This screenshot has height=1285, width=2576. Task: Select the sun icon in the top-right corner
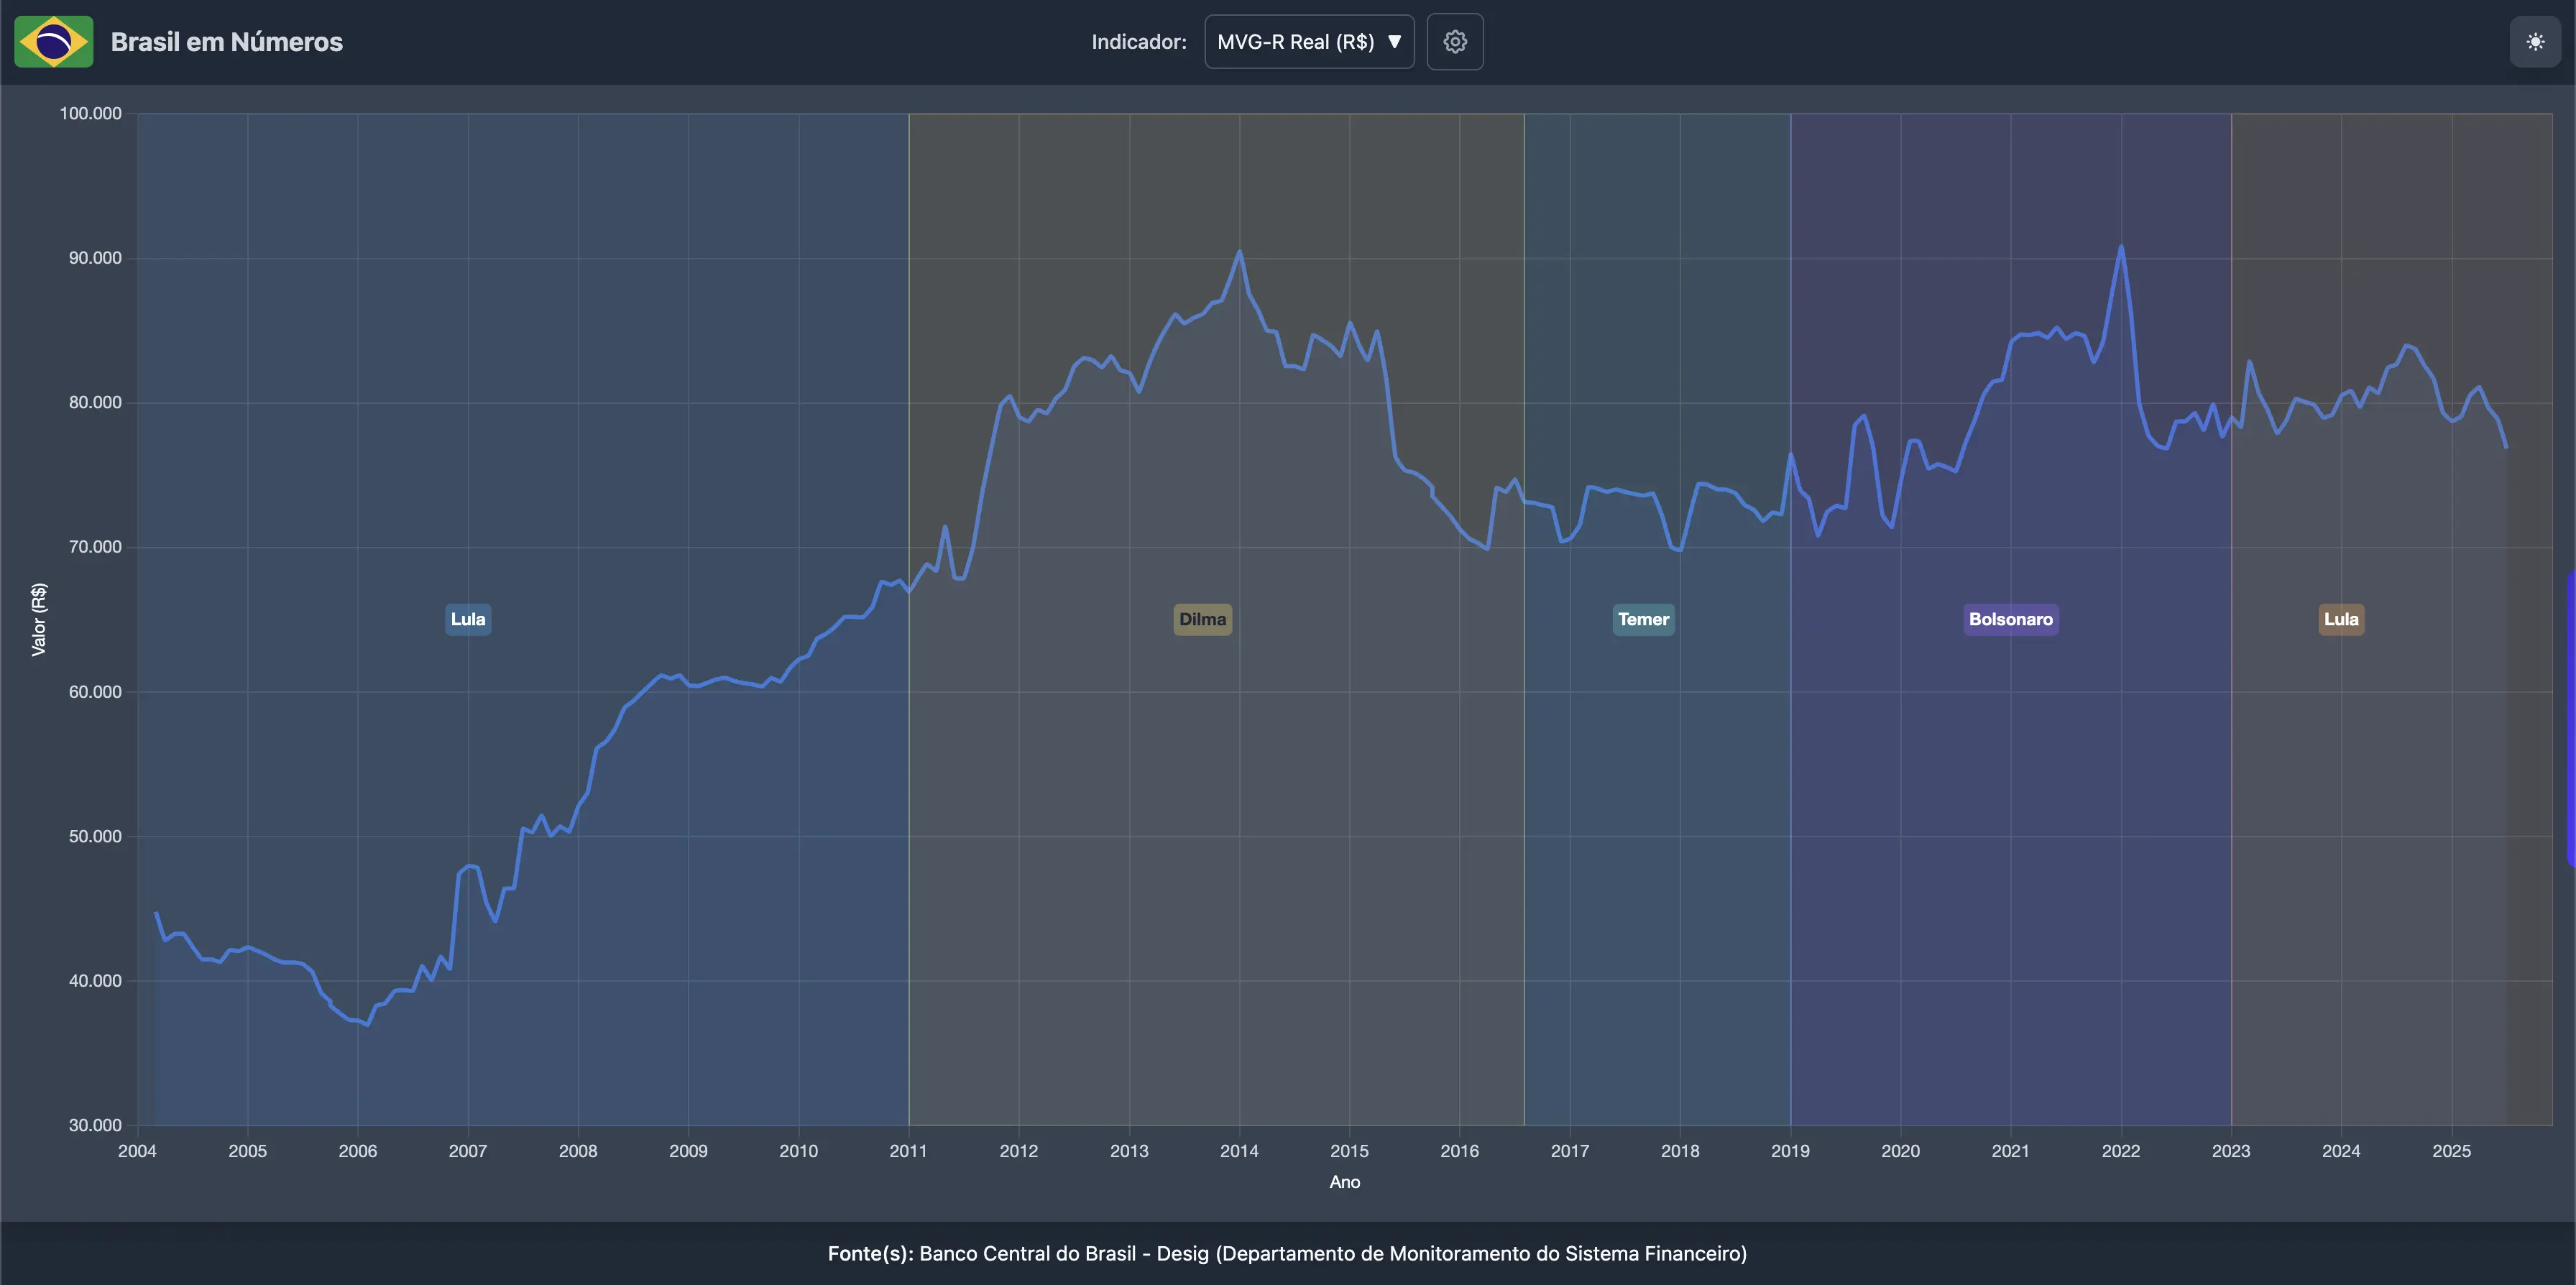(2536, 41)
